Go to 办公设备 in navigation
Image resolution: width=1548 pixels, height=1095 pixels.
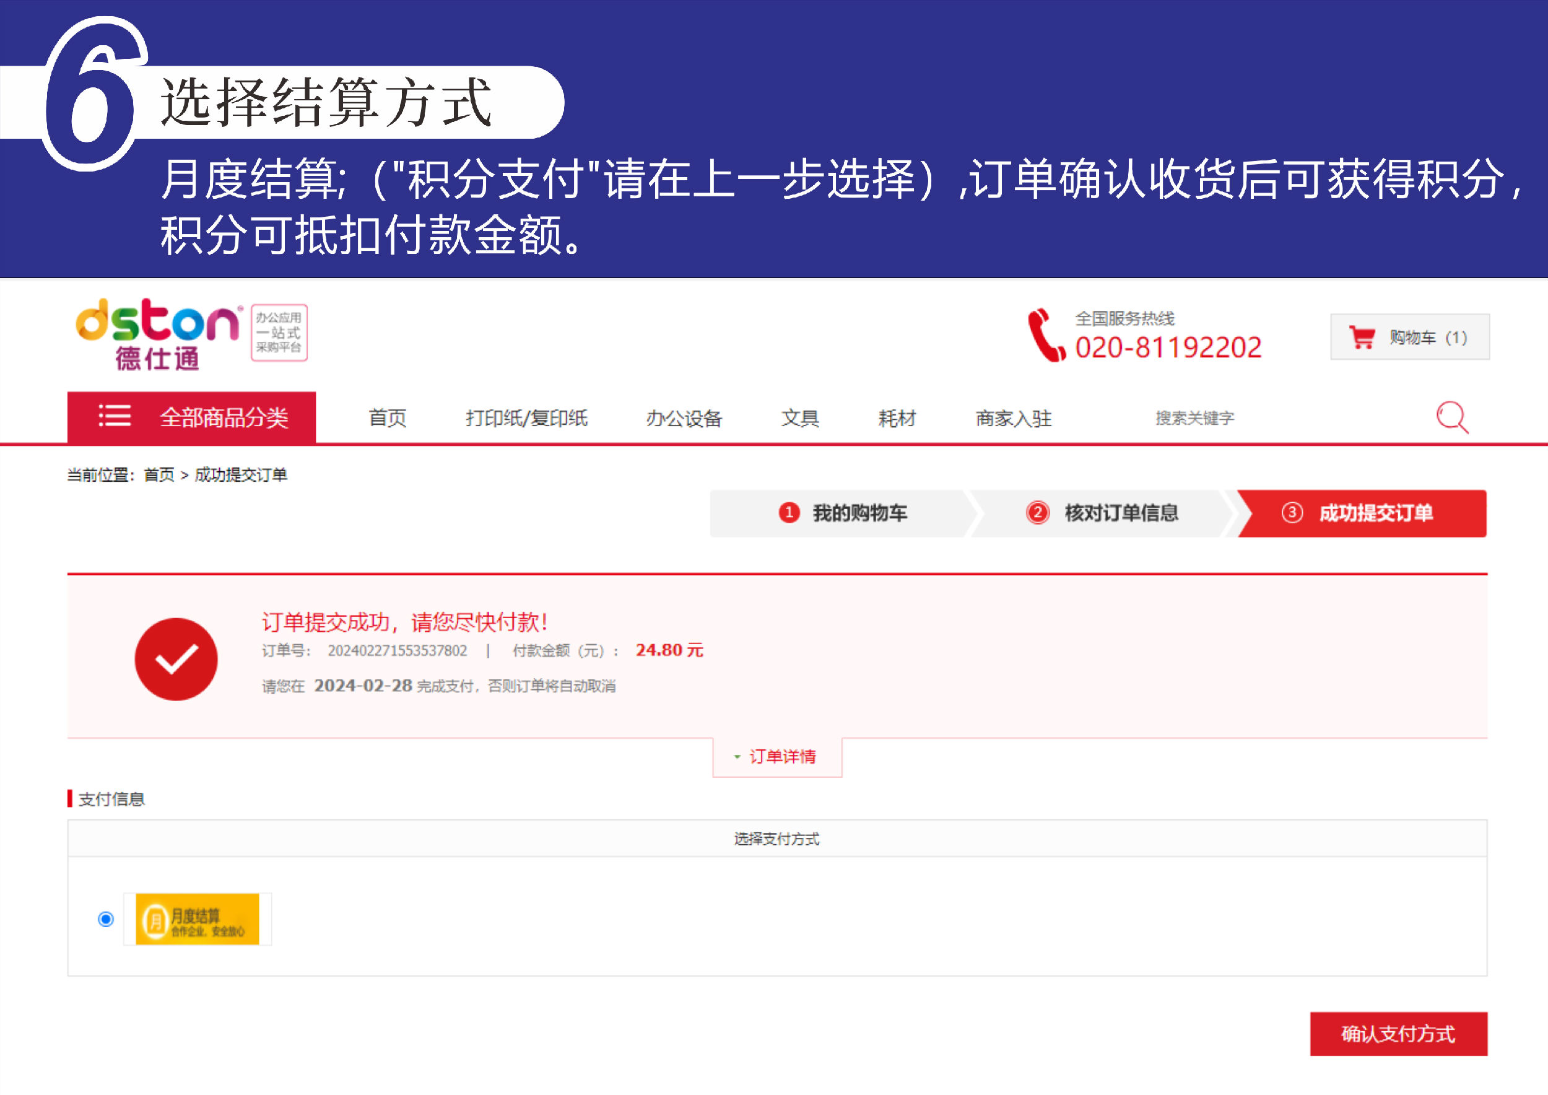pos(684,418)
